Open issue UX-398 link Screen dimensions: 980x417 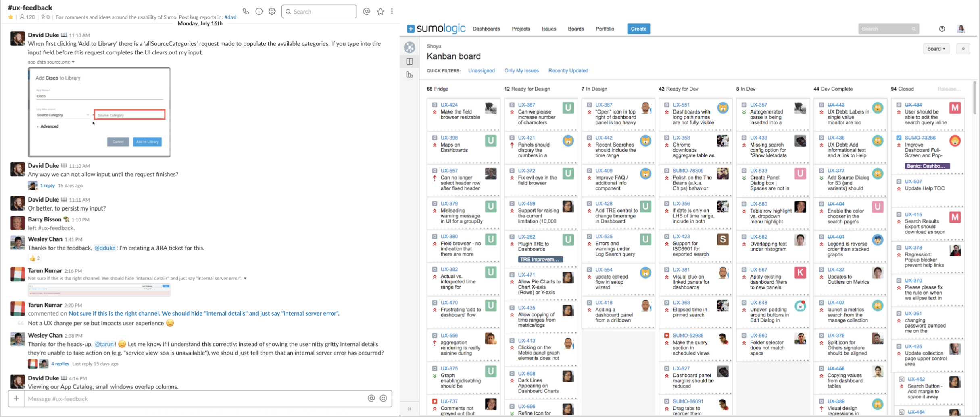point(449,138)
